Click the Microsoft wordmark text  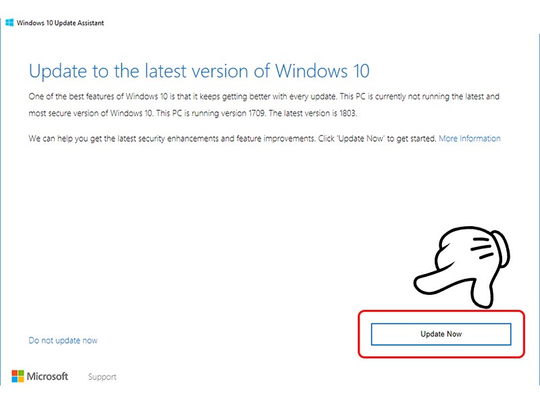[47, 377]
